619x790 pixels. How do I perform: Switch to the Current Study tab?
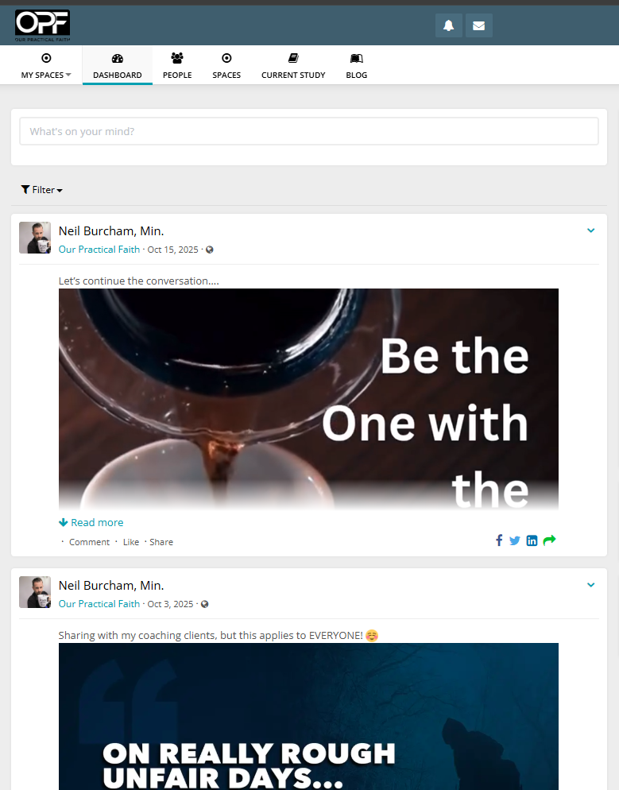click(x=293, y=65)
